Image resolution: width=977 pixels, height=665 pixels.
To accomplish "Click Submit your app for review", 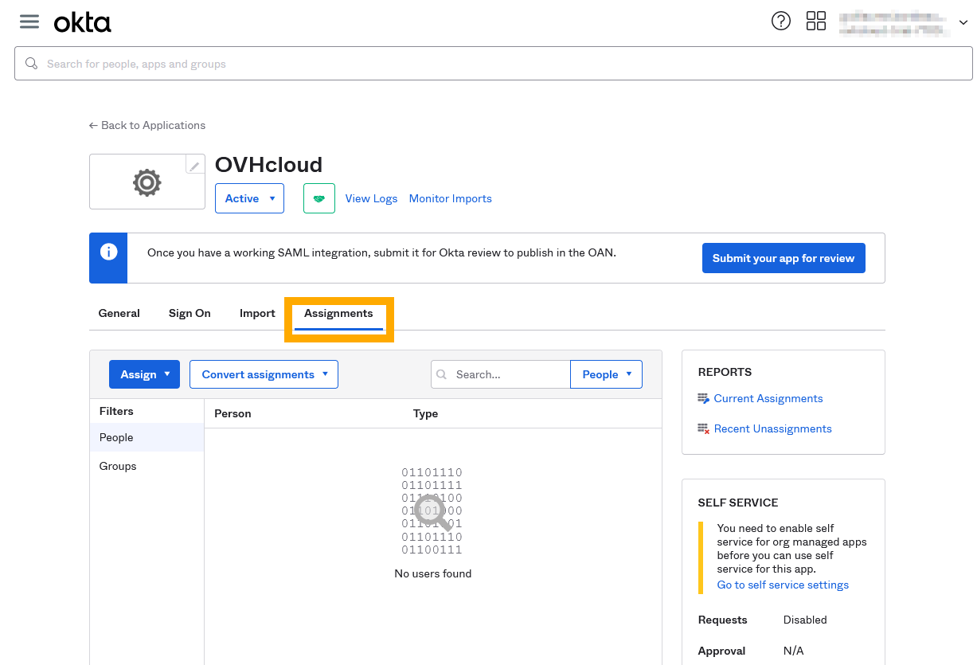I will [x=784, y=258].
